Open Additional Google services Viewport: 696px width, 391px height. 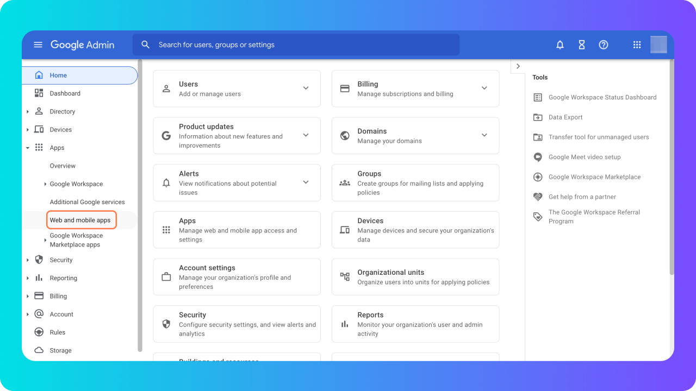click(88, 202)
